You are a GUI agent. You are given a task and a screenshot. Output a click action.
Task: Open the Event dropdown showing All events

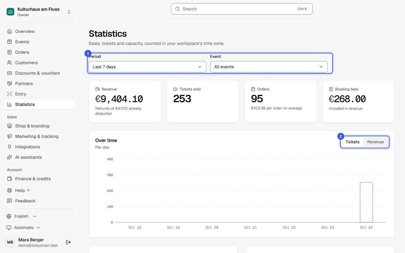tap(269, 67)
